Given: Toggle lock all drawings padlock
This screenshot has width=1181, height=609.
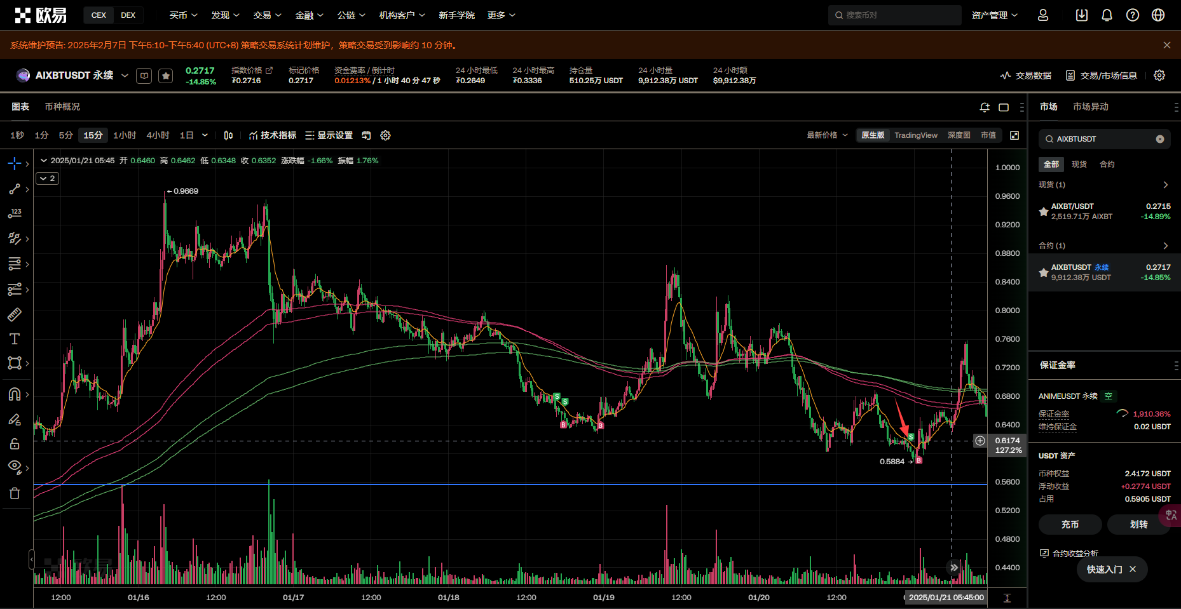Looking at the screenshot, I should pos(14,443).
